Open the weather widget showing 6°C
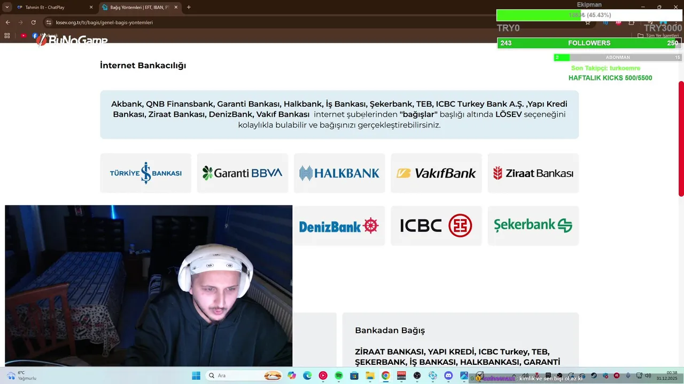 (21, 375)
